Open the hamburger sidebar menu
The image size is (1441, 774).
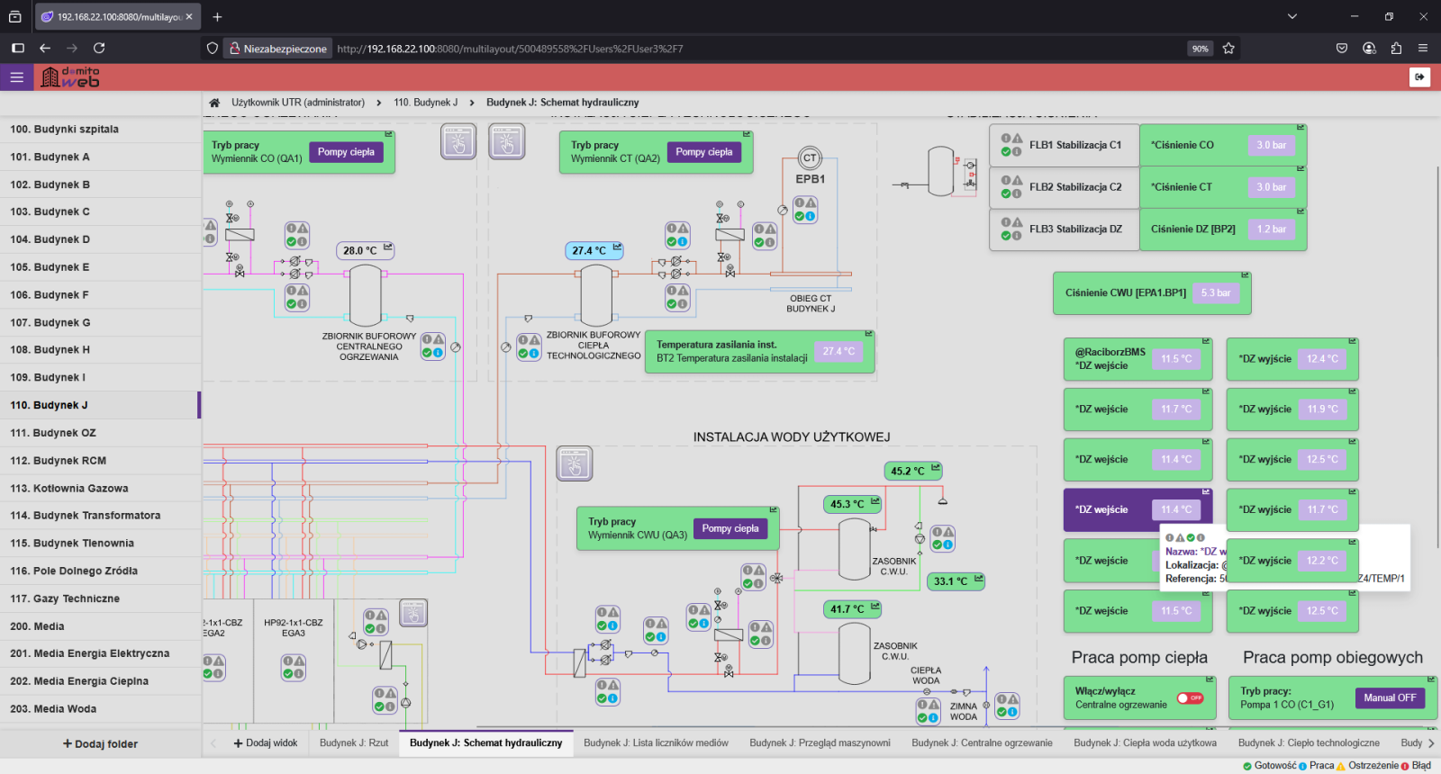point(16,77)
